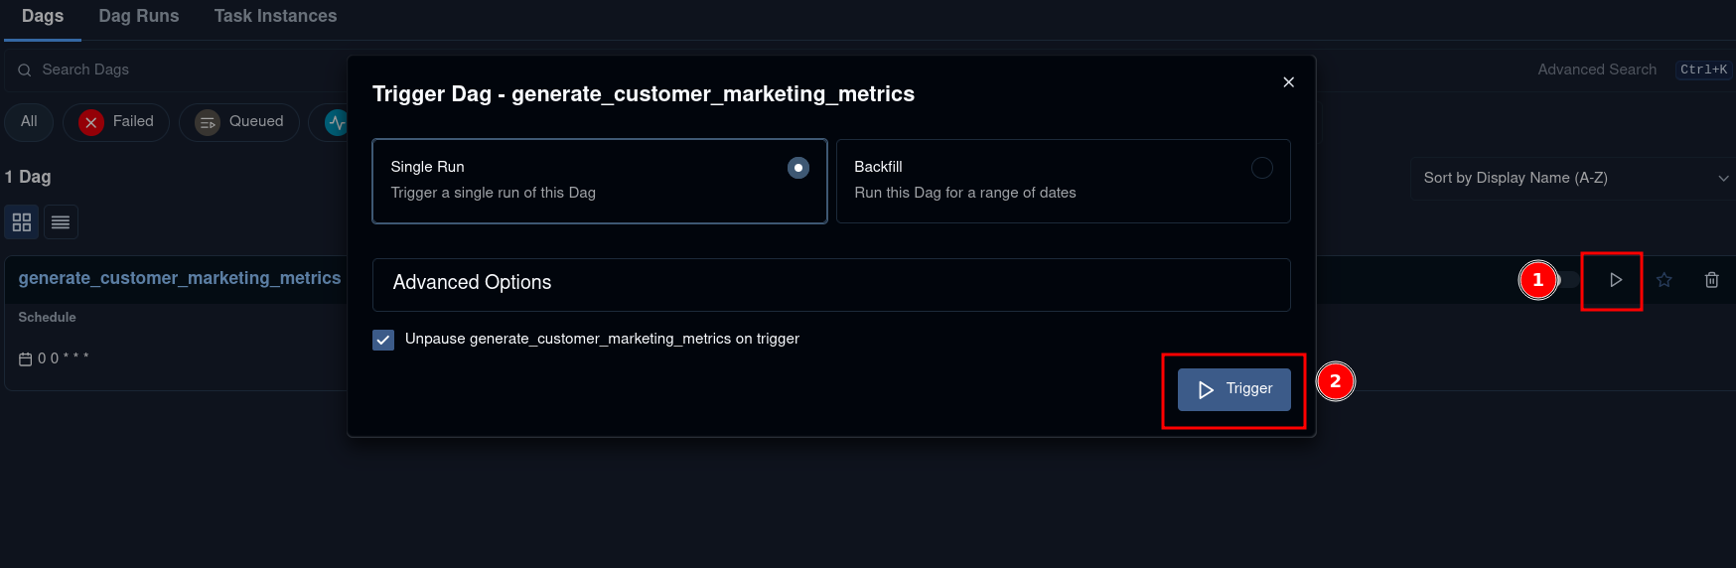Star the DAG as a favorite

pyautogui.click(x=1664, y=280)
